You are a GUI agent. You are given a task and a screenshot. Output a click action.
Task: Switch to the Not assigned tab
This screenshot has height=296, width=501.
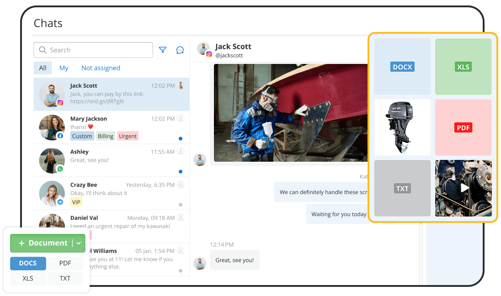click(x=101, y=68)
